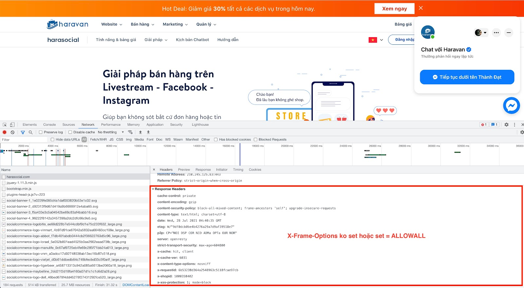Expand the Giải pháp submenu
The image size is (524, 288).
[156, 40]
